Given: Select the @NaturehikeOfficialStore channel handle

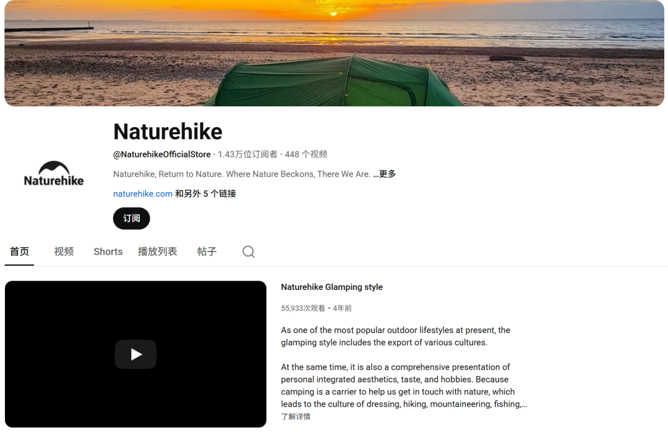Looking at the screenshot, I should coord(162,154).
